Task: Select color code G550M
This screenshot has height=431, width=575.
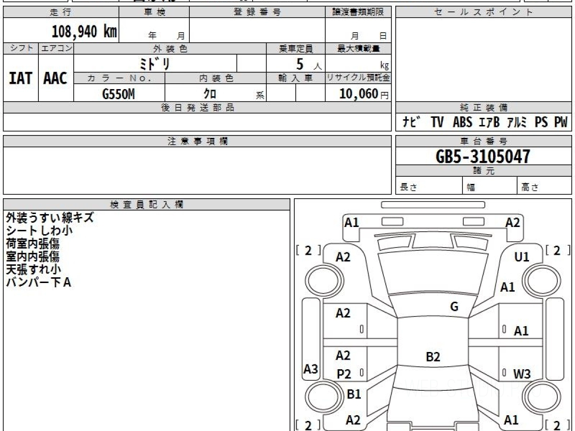Action: pos(118,94)
